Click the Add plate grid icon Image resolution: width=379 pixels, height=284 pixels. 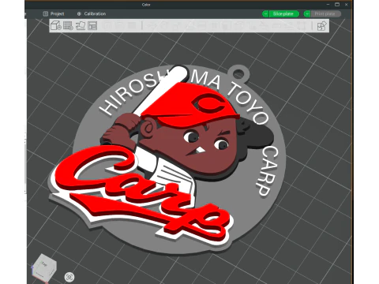[68, 25]
